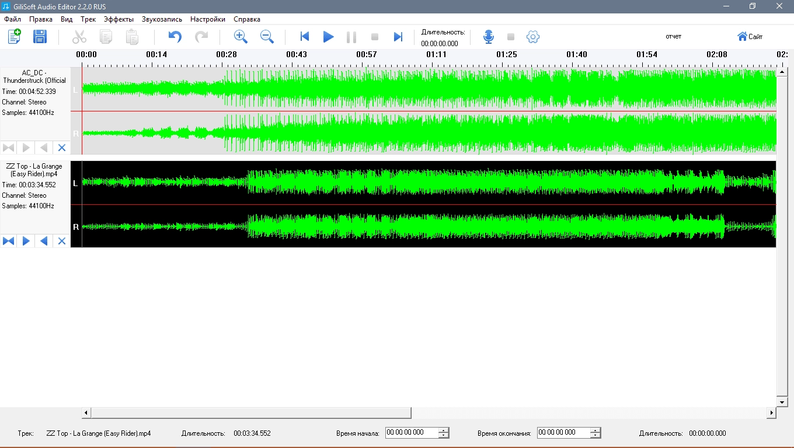794x448 pixels.
Task: Jump to the start of the track
Action: tap(304, 37)
